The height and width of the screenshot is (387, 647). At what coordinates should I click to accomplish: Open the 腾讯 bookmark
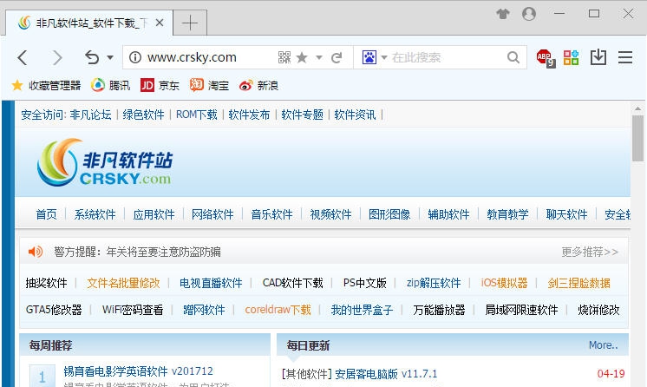tap(110, 86)
